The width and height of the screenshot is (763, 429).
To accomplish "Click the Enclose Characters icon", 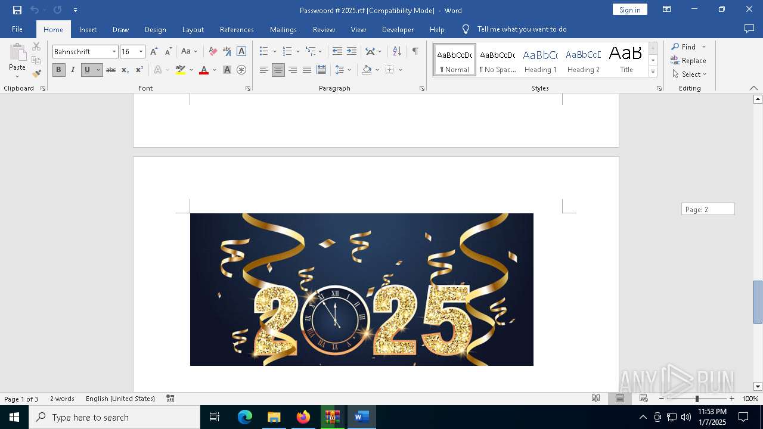I will click(x=241, y=70).
